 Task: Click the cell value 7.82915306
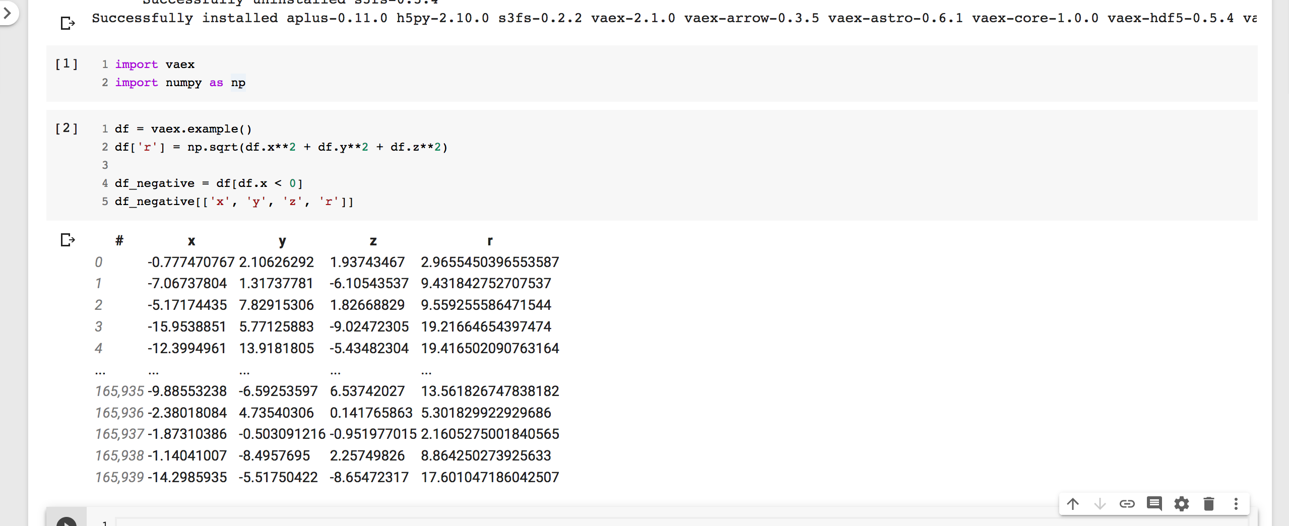(277, 305)
